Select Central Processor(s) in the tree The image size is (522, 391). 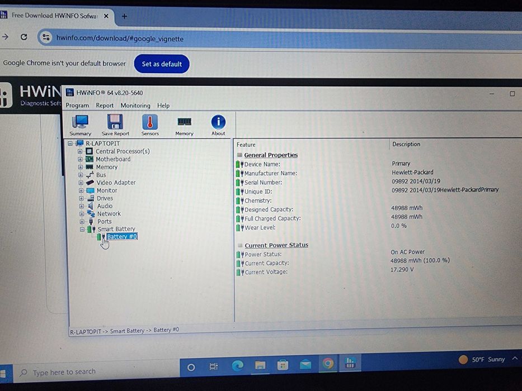pyautogui.click(x=123, y=151)
